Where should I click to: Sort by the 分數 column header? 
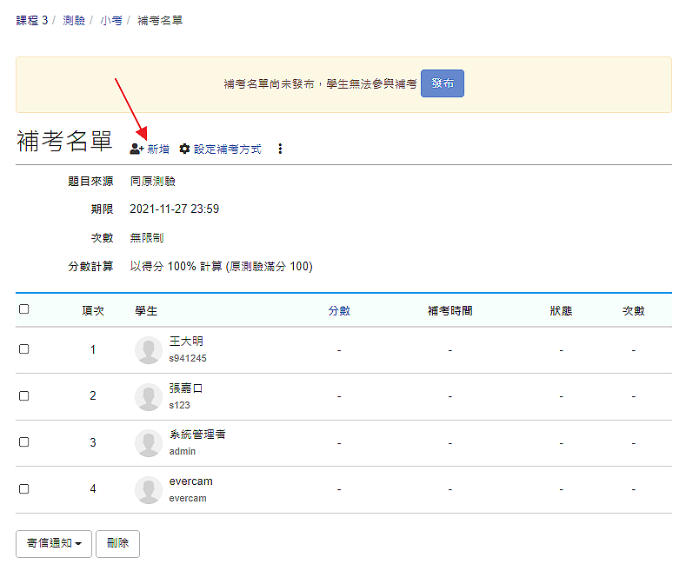[339, 311]
